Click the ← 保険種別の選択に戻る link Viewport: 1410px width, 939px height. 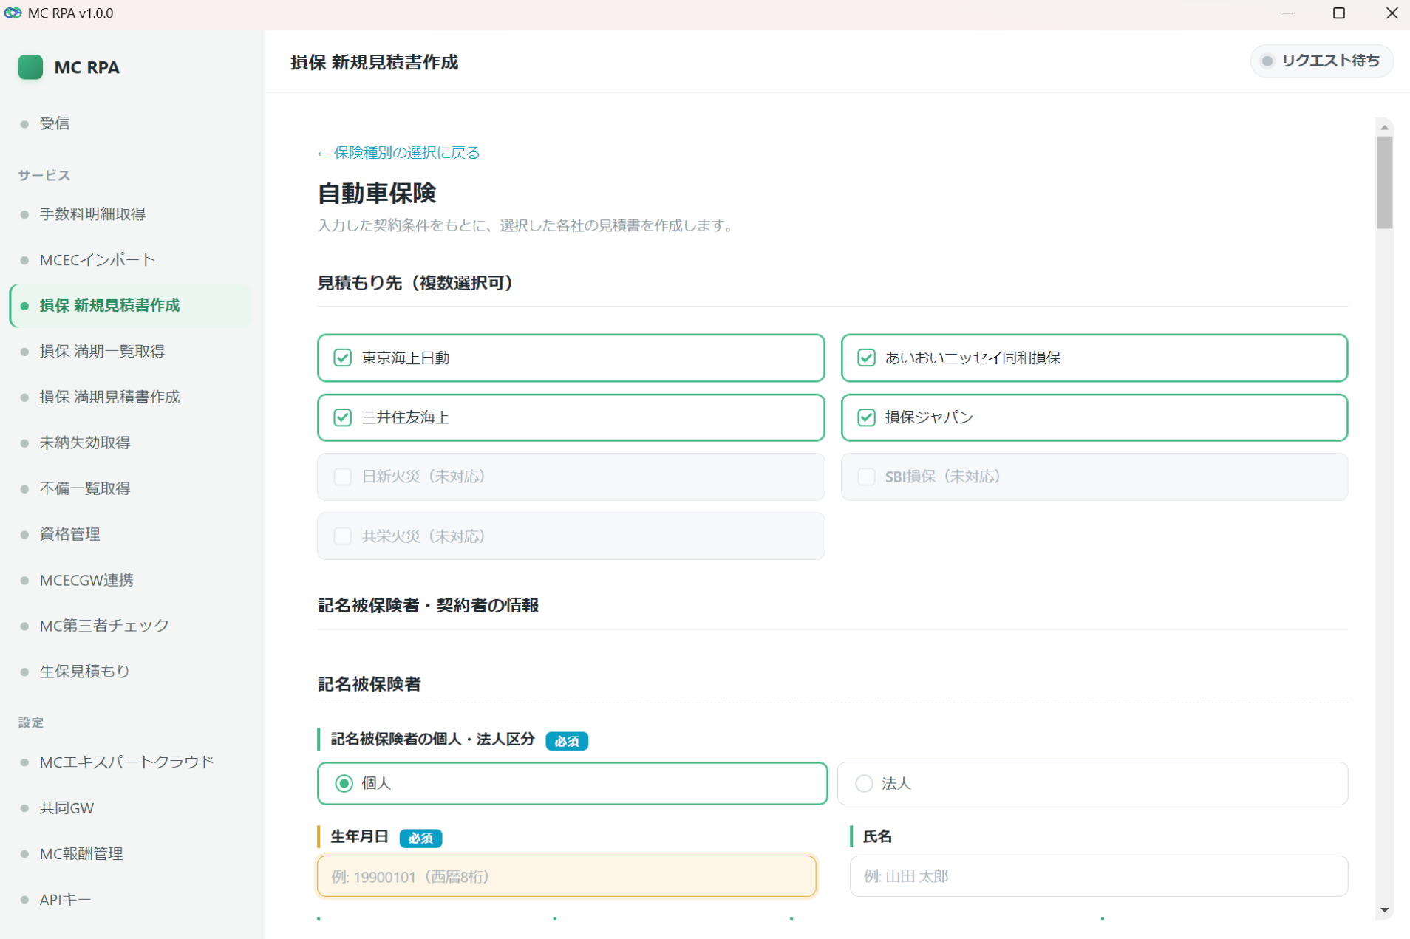coord(398,153)
